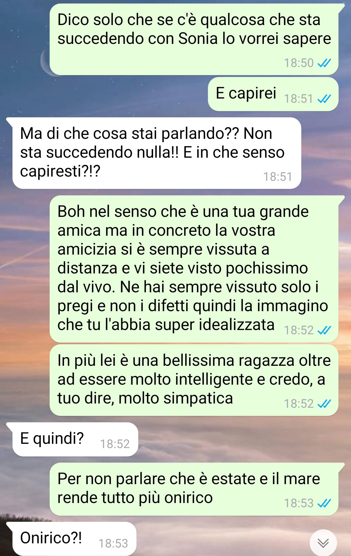
Task: Select the 'Boh nel senso che' message bubble
Action: pyautogui.click(x=194, y=269)
